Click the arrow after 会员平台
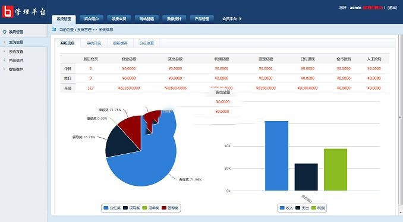The height and width of the screenshot is (222, 403). [240, 19]
